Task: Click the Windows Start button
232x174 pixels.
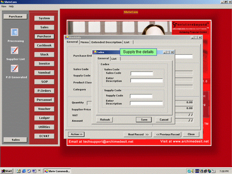Action: click(7, 171)
